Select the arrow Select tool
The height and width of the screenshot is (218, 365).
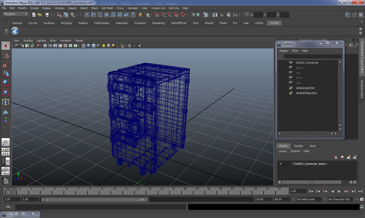coord(6,46)
